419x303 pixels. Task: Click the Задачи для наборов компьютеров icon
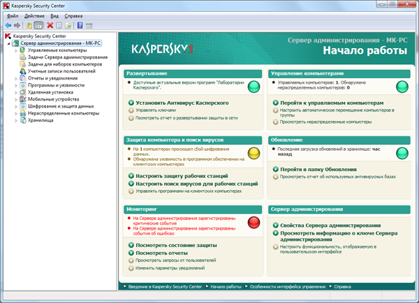click(23, 64)
